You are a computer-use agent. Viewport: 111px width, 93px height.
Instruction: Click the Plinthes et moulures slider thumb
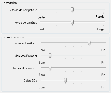(50, 68)
